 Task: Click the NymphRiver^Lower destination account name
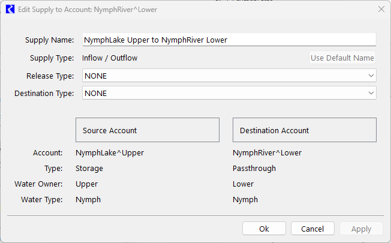click(x=267, y=152)
